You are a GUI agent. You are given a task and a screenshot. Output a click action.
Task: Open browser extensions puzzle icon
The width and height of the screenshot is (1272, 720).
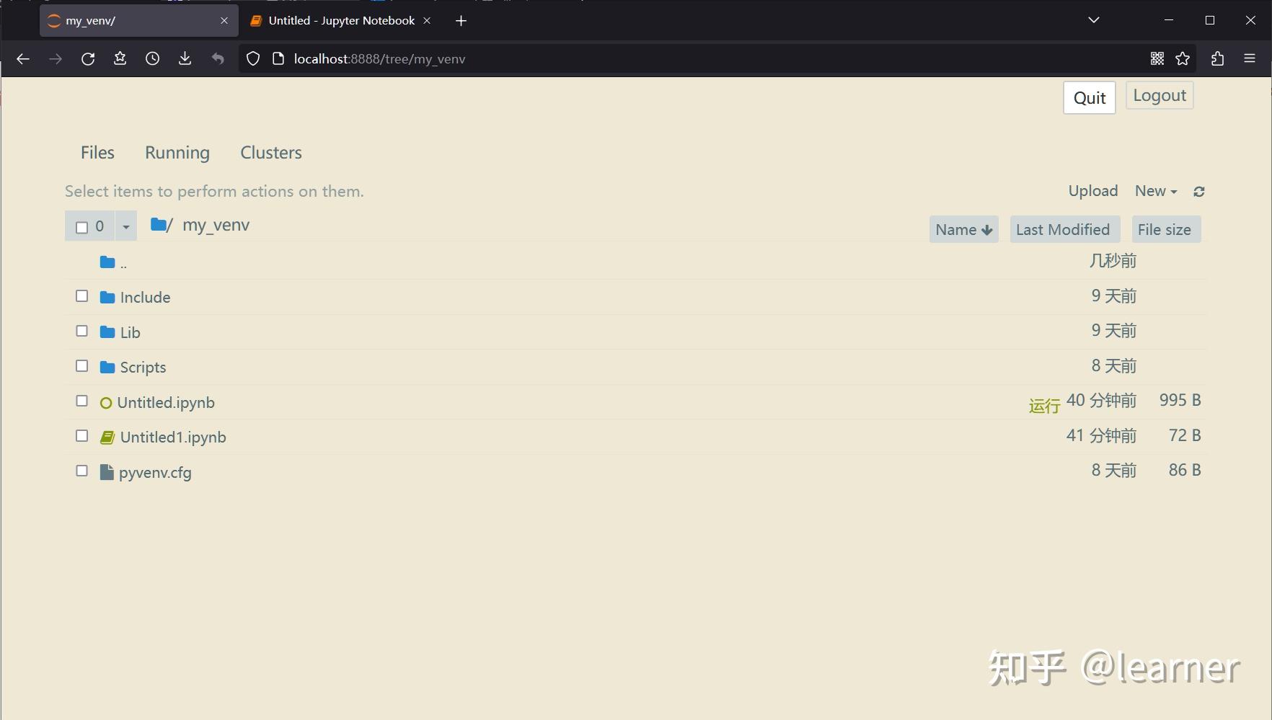pos(1218,59)
